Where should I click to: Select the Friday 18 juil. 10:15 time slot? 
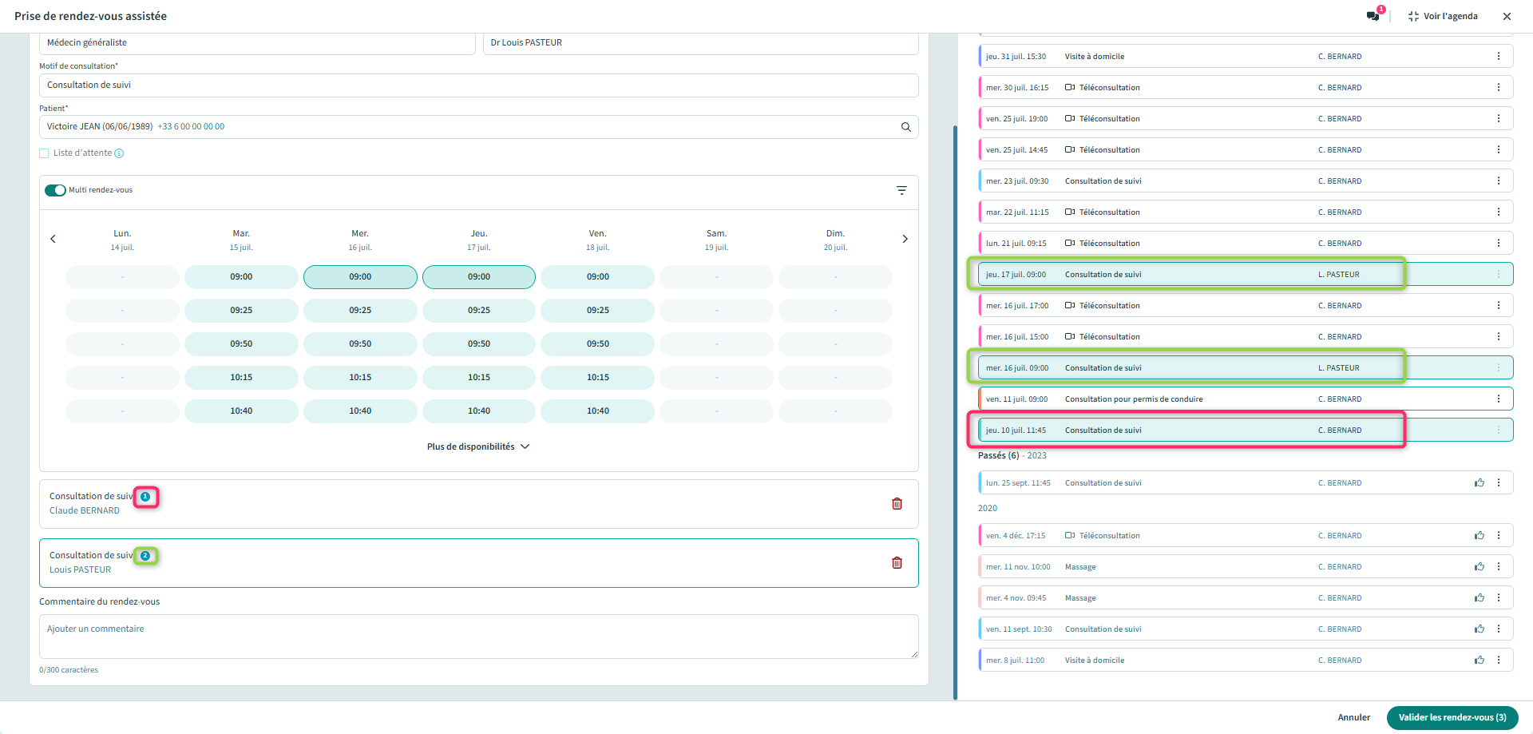click(597, 378)
